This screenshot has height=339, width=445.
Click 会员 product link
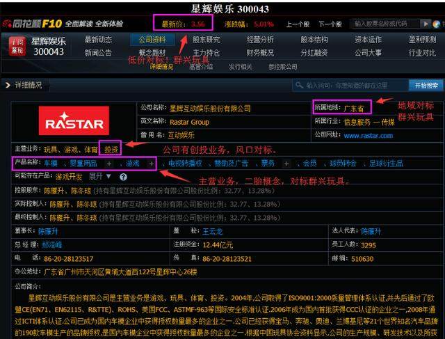tap(309, 164)
